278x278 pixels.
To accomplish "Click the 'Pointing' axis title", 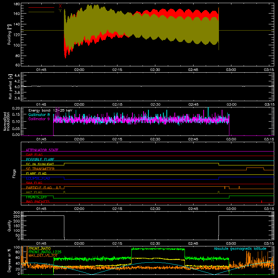I will coord(9,34).
